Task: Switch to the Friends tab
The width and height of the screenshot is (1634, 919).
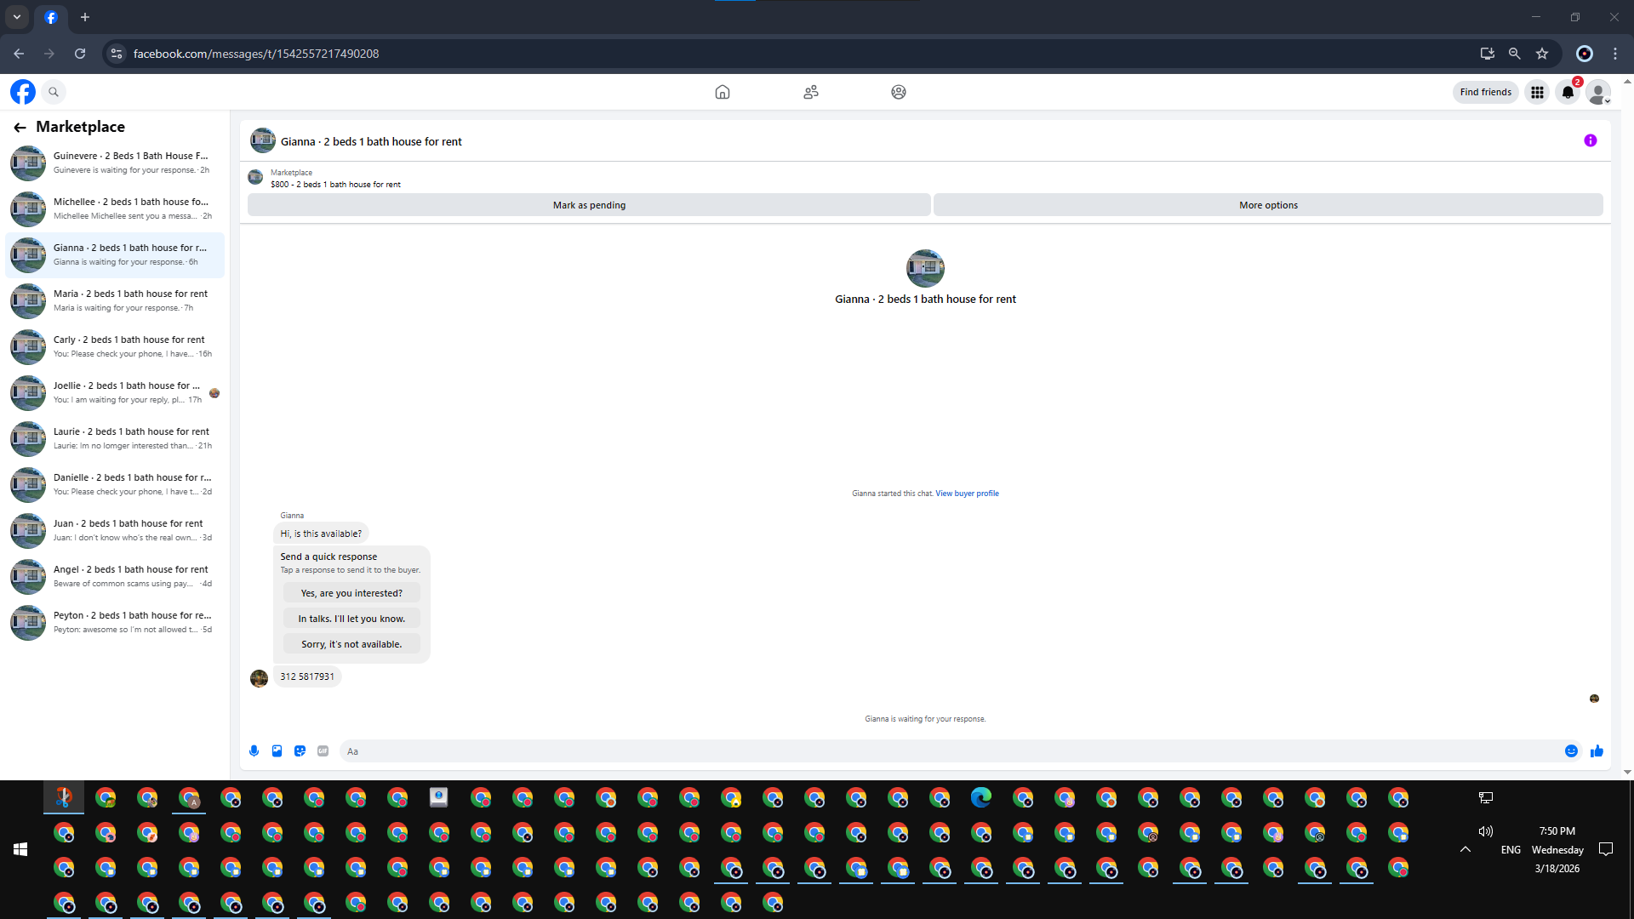Action: point(810,92)
